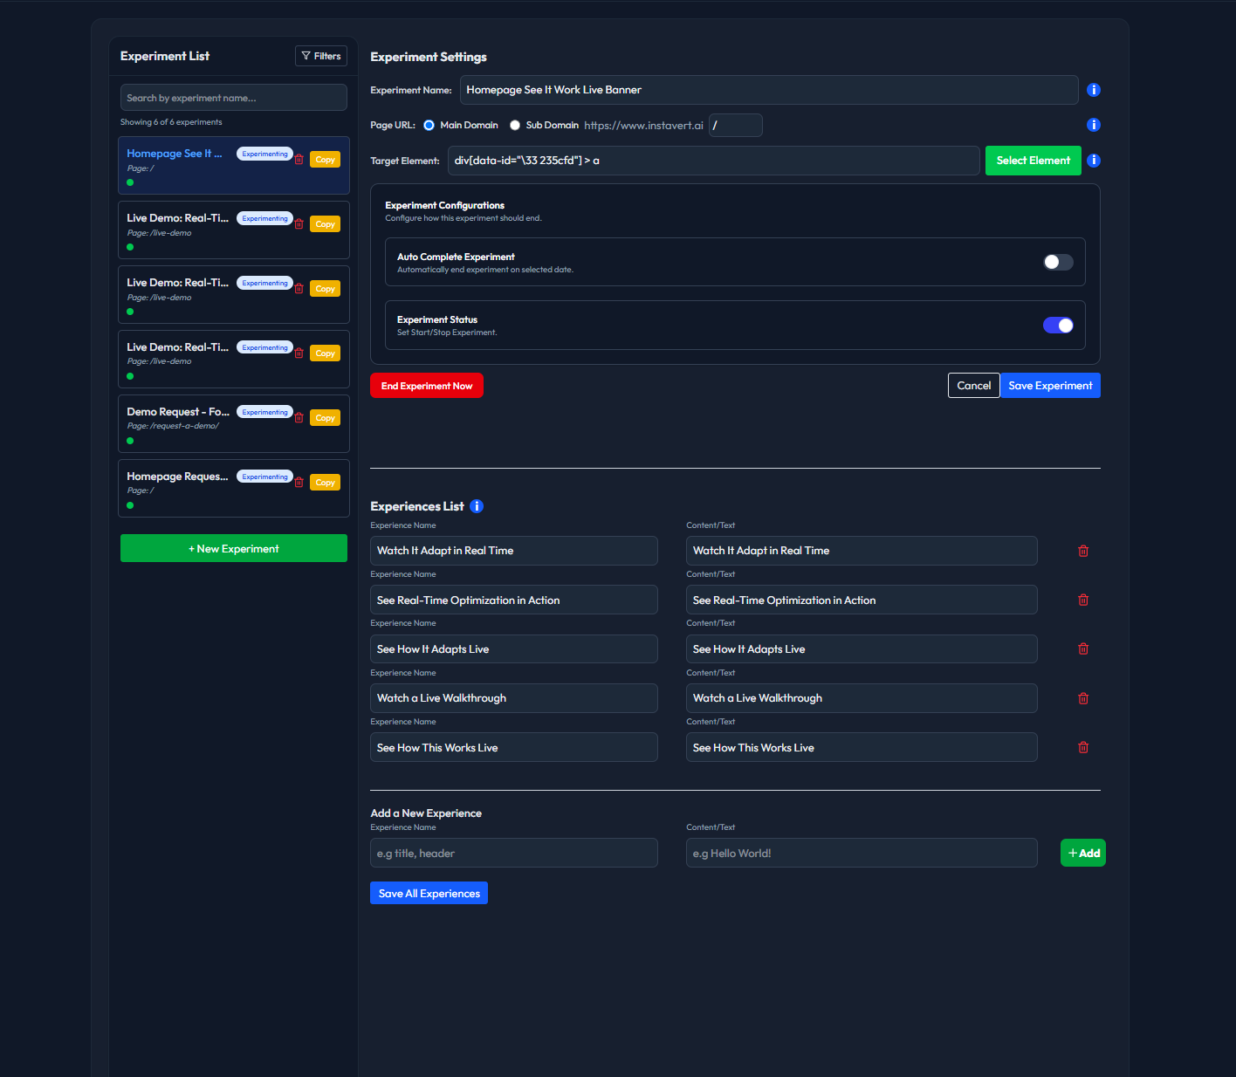Click Experimenting badge on Demo Request card
Viewport: 1236px width, 1077px height.
coord(264,412)
